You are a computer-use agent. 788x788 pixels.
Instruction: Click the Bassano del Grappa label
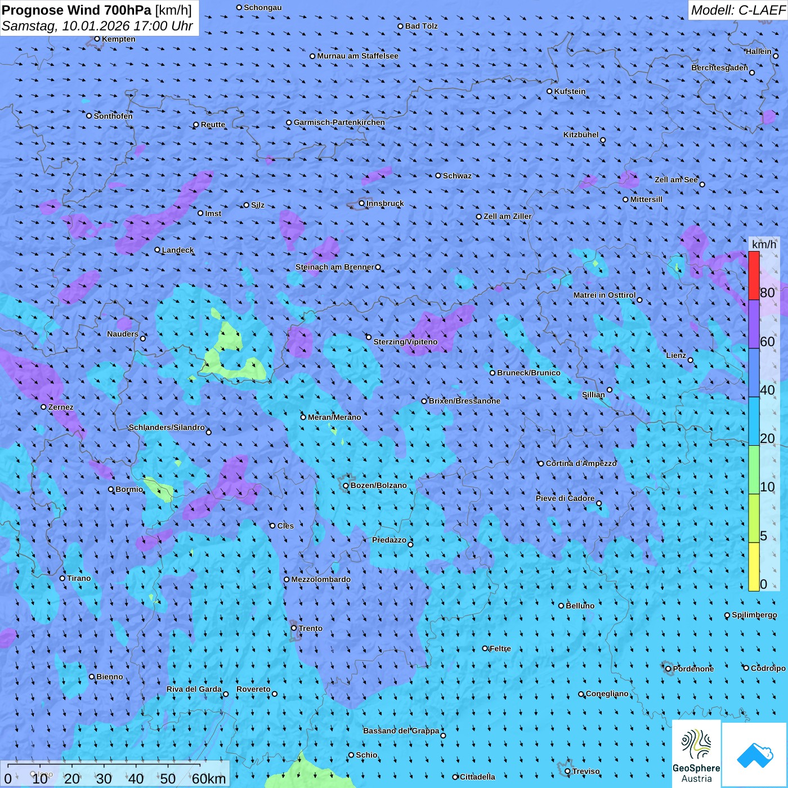[x=401, y=731]
